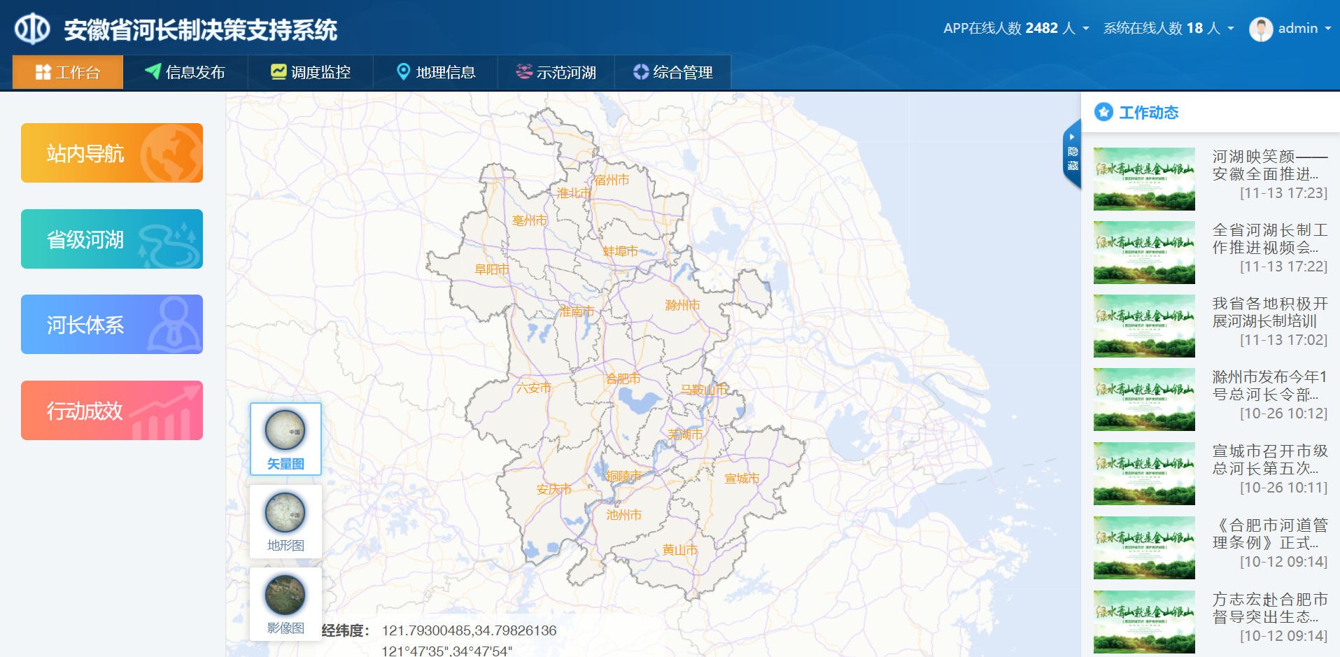The height and width of the screenshot is (657, 1340).
Task: Open 站内导航 site navigation
Action: tap(112, 153)
